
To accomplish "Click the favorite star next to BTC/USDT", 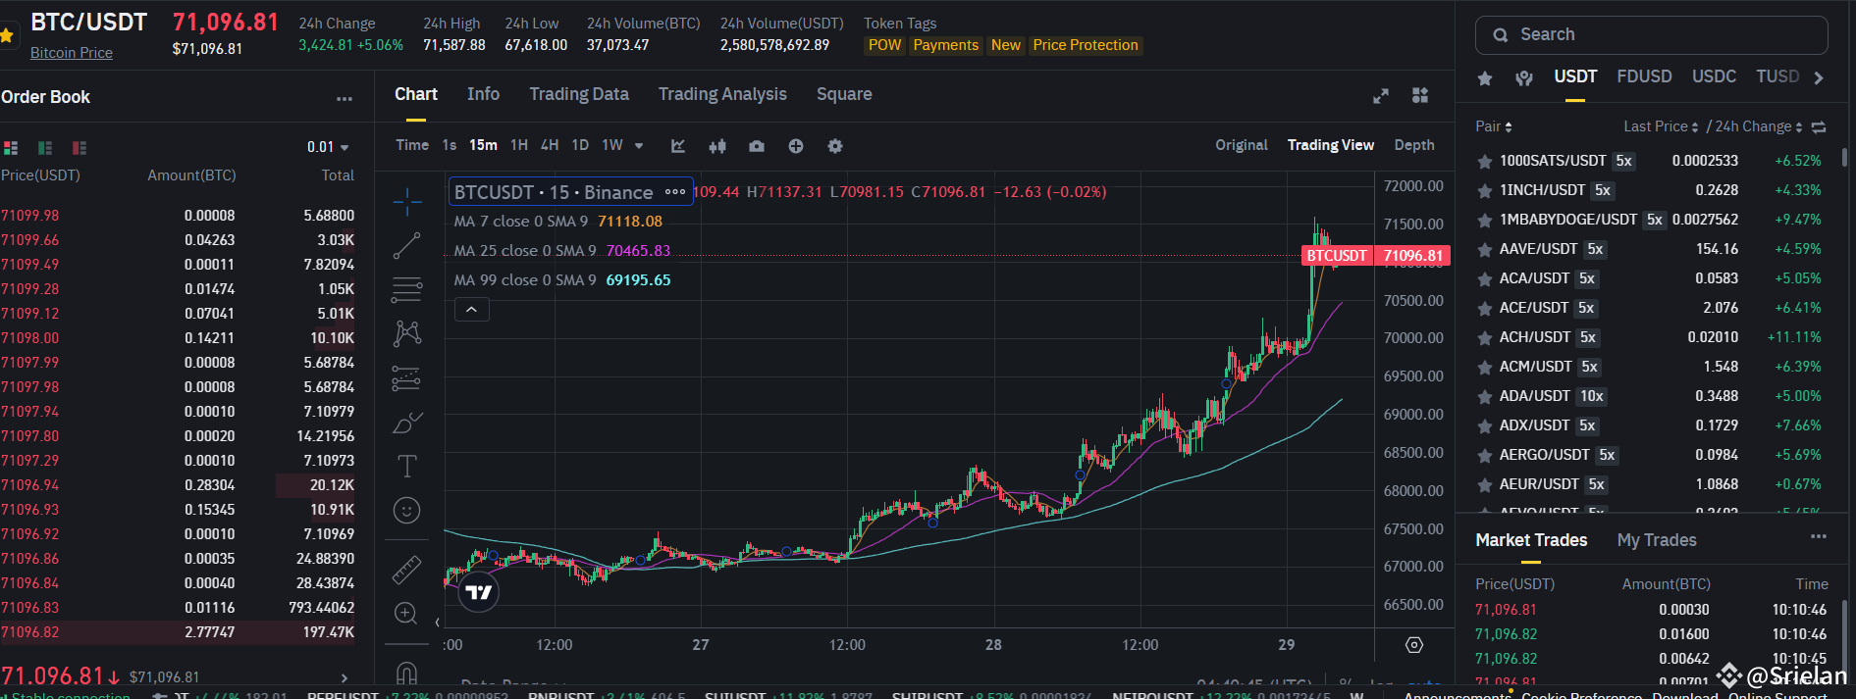I will pos(7,35).
